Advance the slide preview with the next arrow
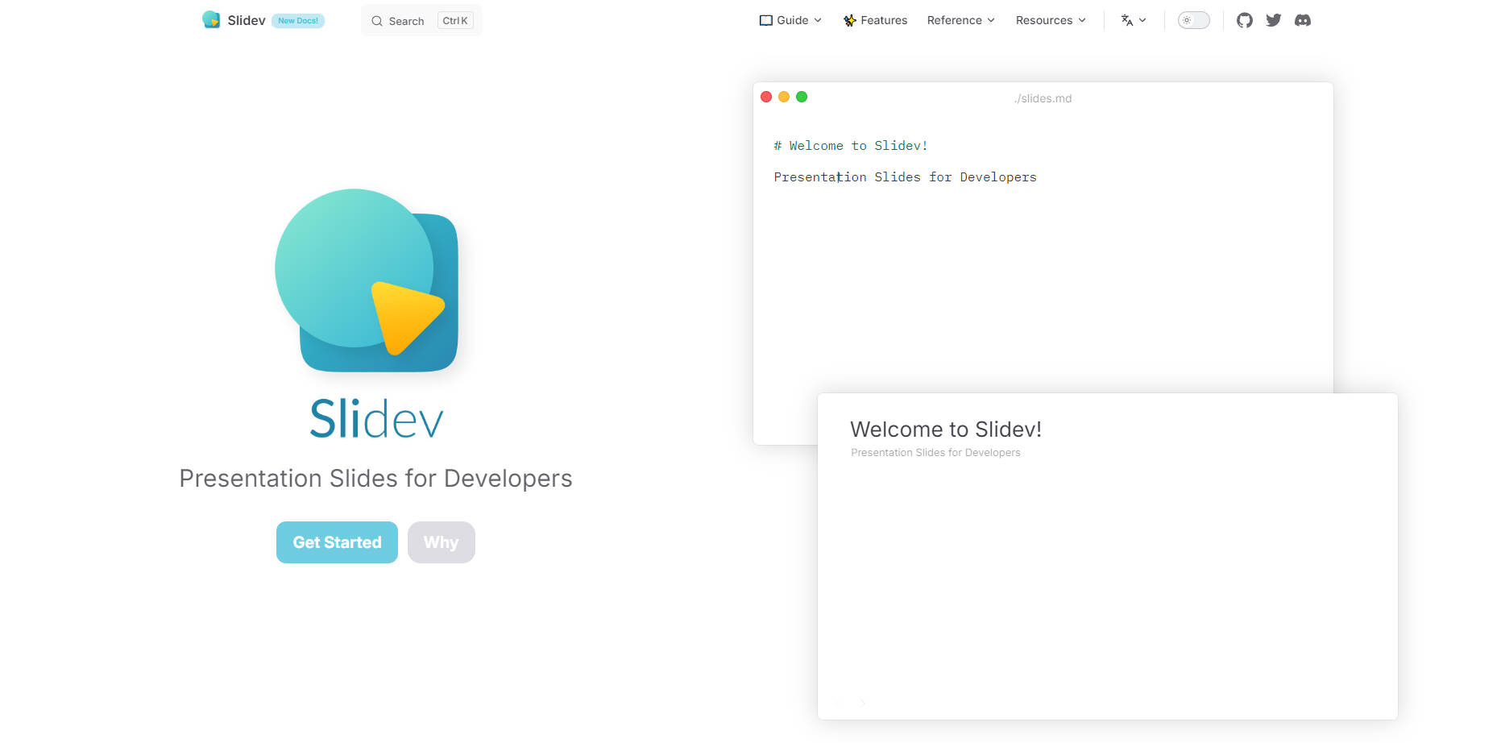1501x743 pixels. [861, 703]
